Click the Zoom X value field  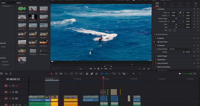tap(173, 12)
